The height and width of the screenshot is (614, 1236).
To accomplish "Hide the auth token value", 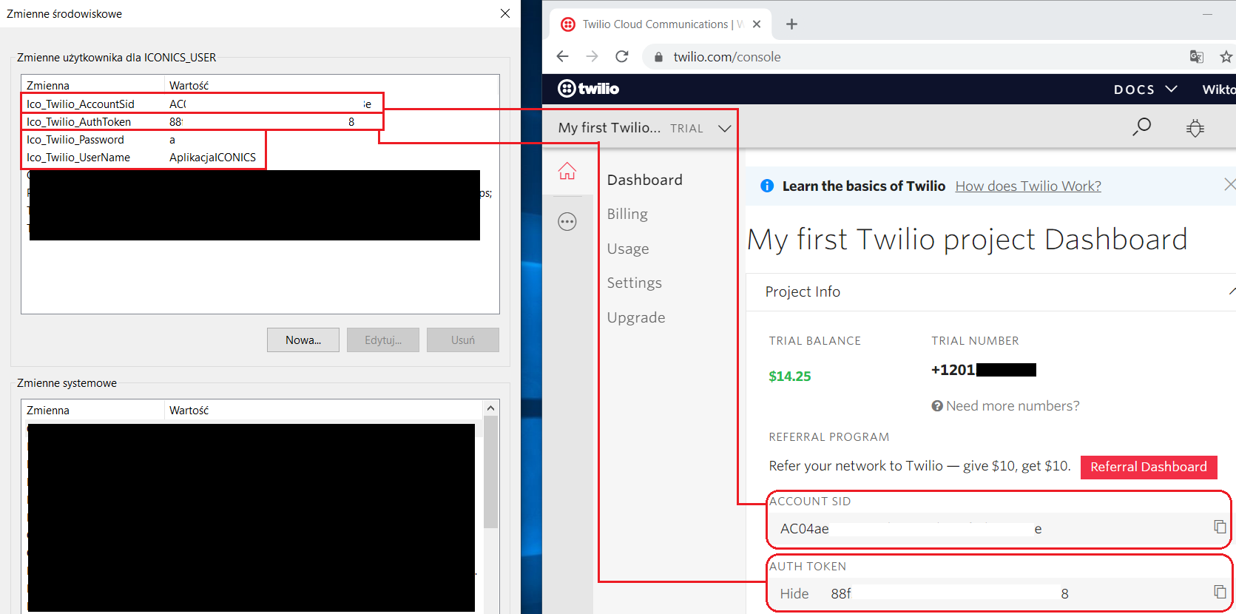I will (794, 593).
